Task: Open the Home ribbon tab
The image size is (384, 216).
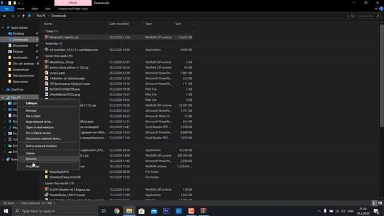Action: (x=21, y=8)
